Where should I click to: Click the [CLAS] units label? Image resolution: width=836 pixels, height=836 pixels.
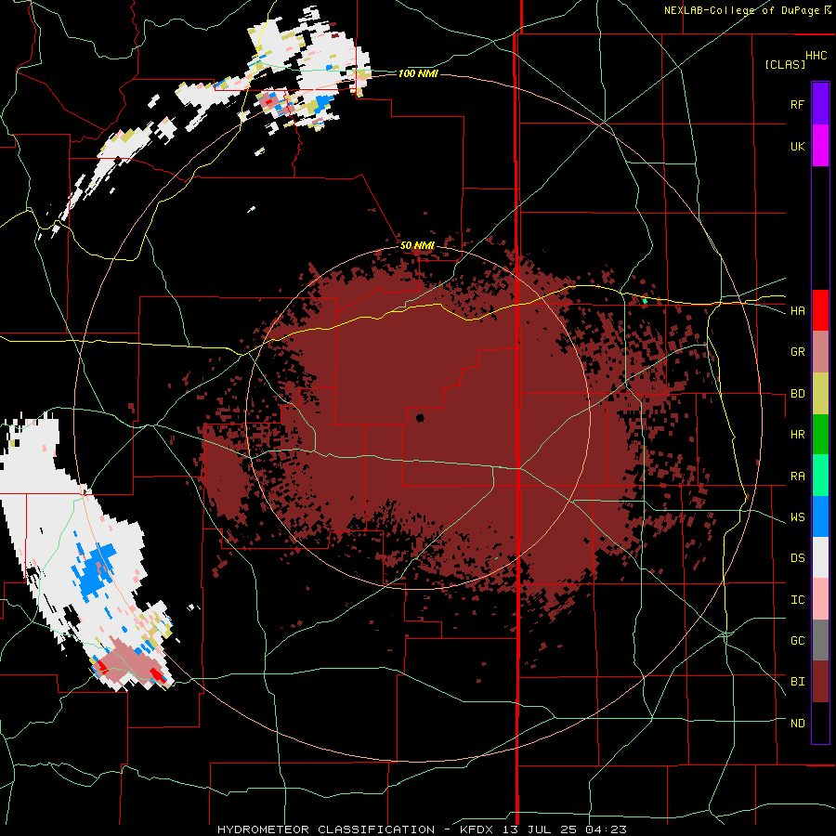click(x=785, y=64)
